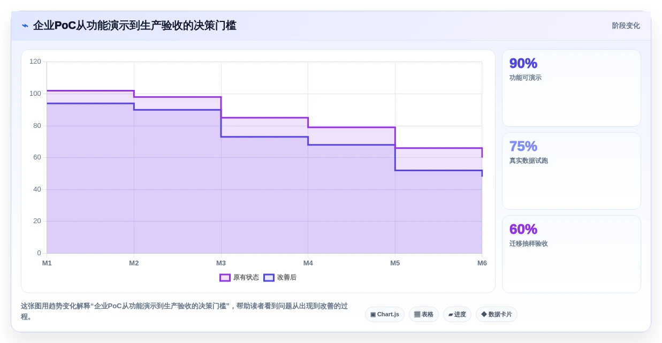
Task: Click the M4 x-axis label
Action: click(308, 263)
